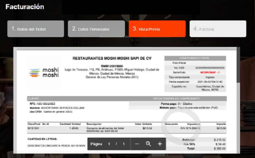
Task: Click Forma pago 01 - Efectivo
Action: click(x=177, y=104)
